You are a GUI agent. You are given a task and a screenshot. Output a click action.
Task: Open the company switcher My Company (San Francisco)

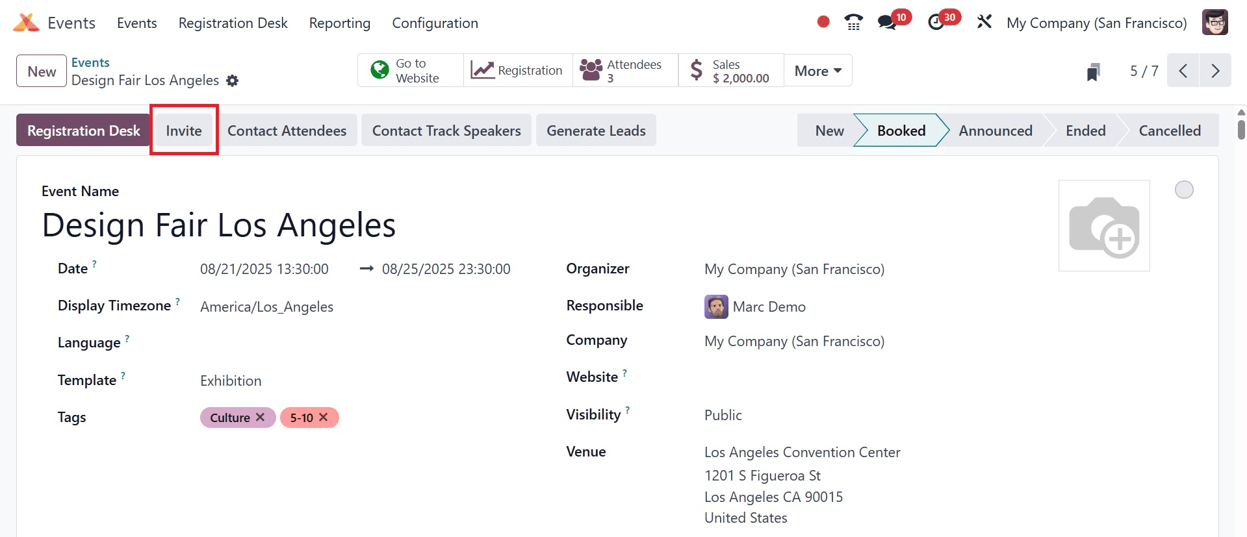pyautogui.click(x=1096, y=23)
